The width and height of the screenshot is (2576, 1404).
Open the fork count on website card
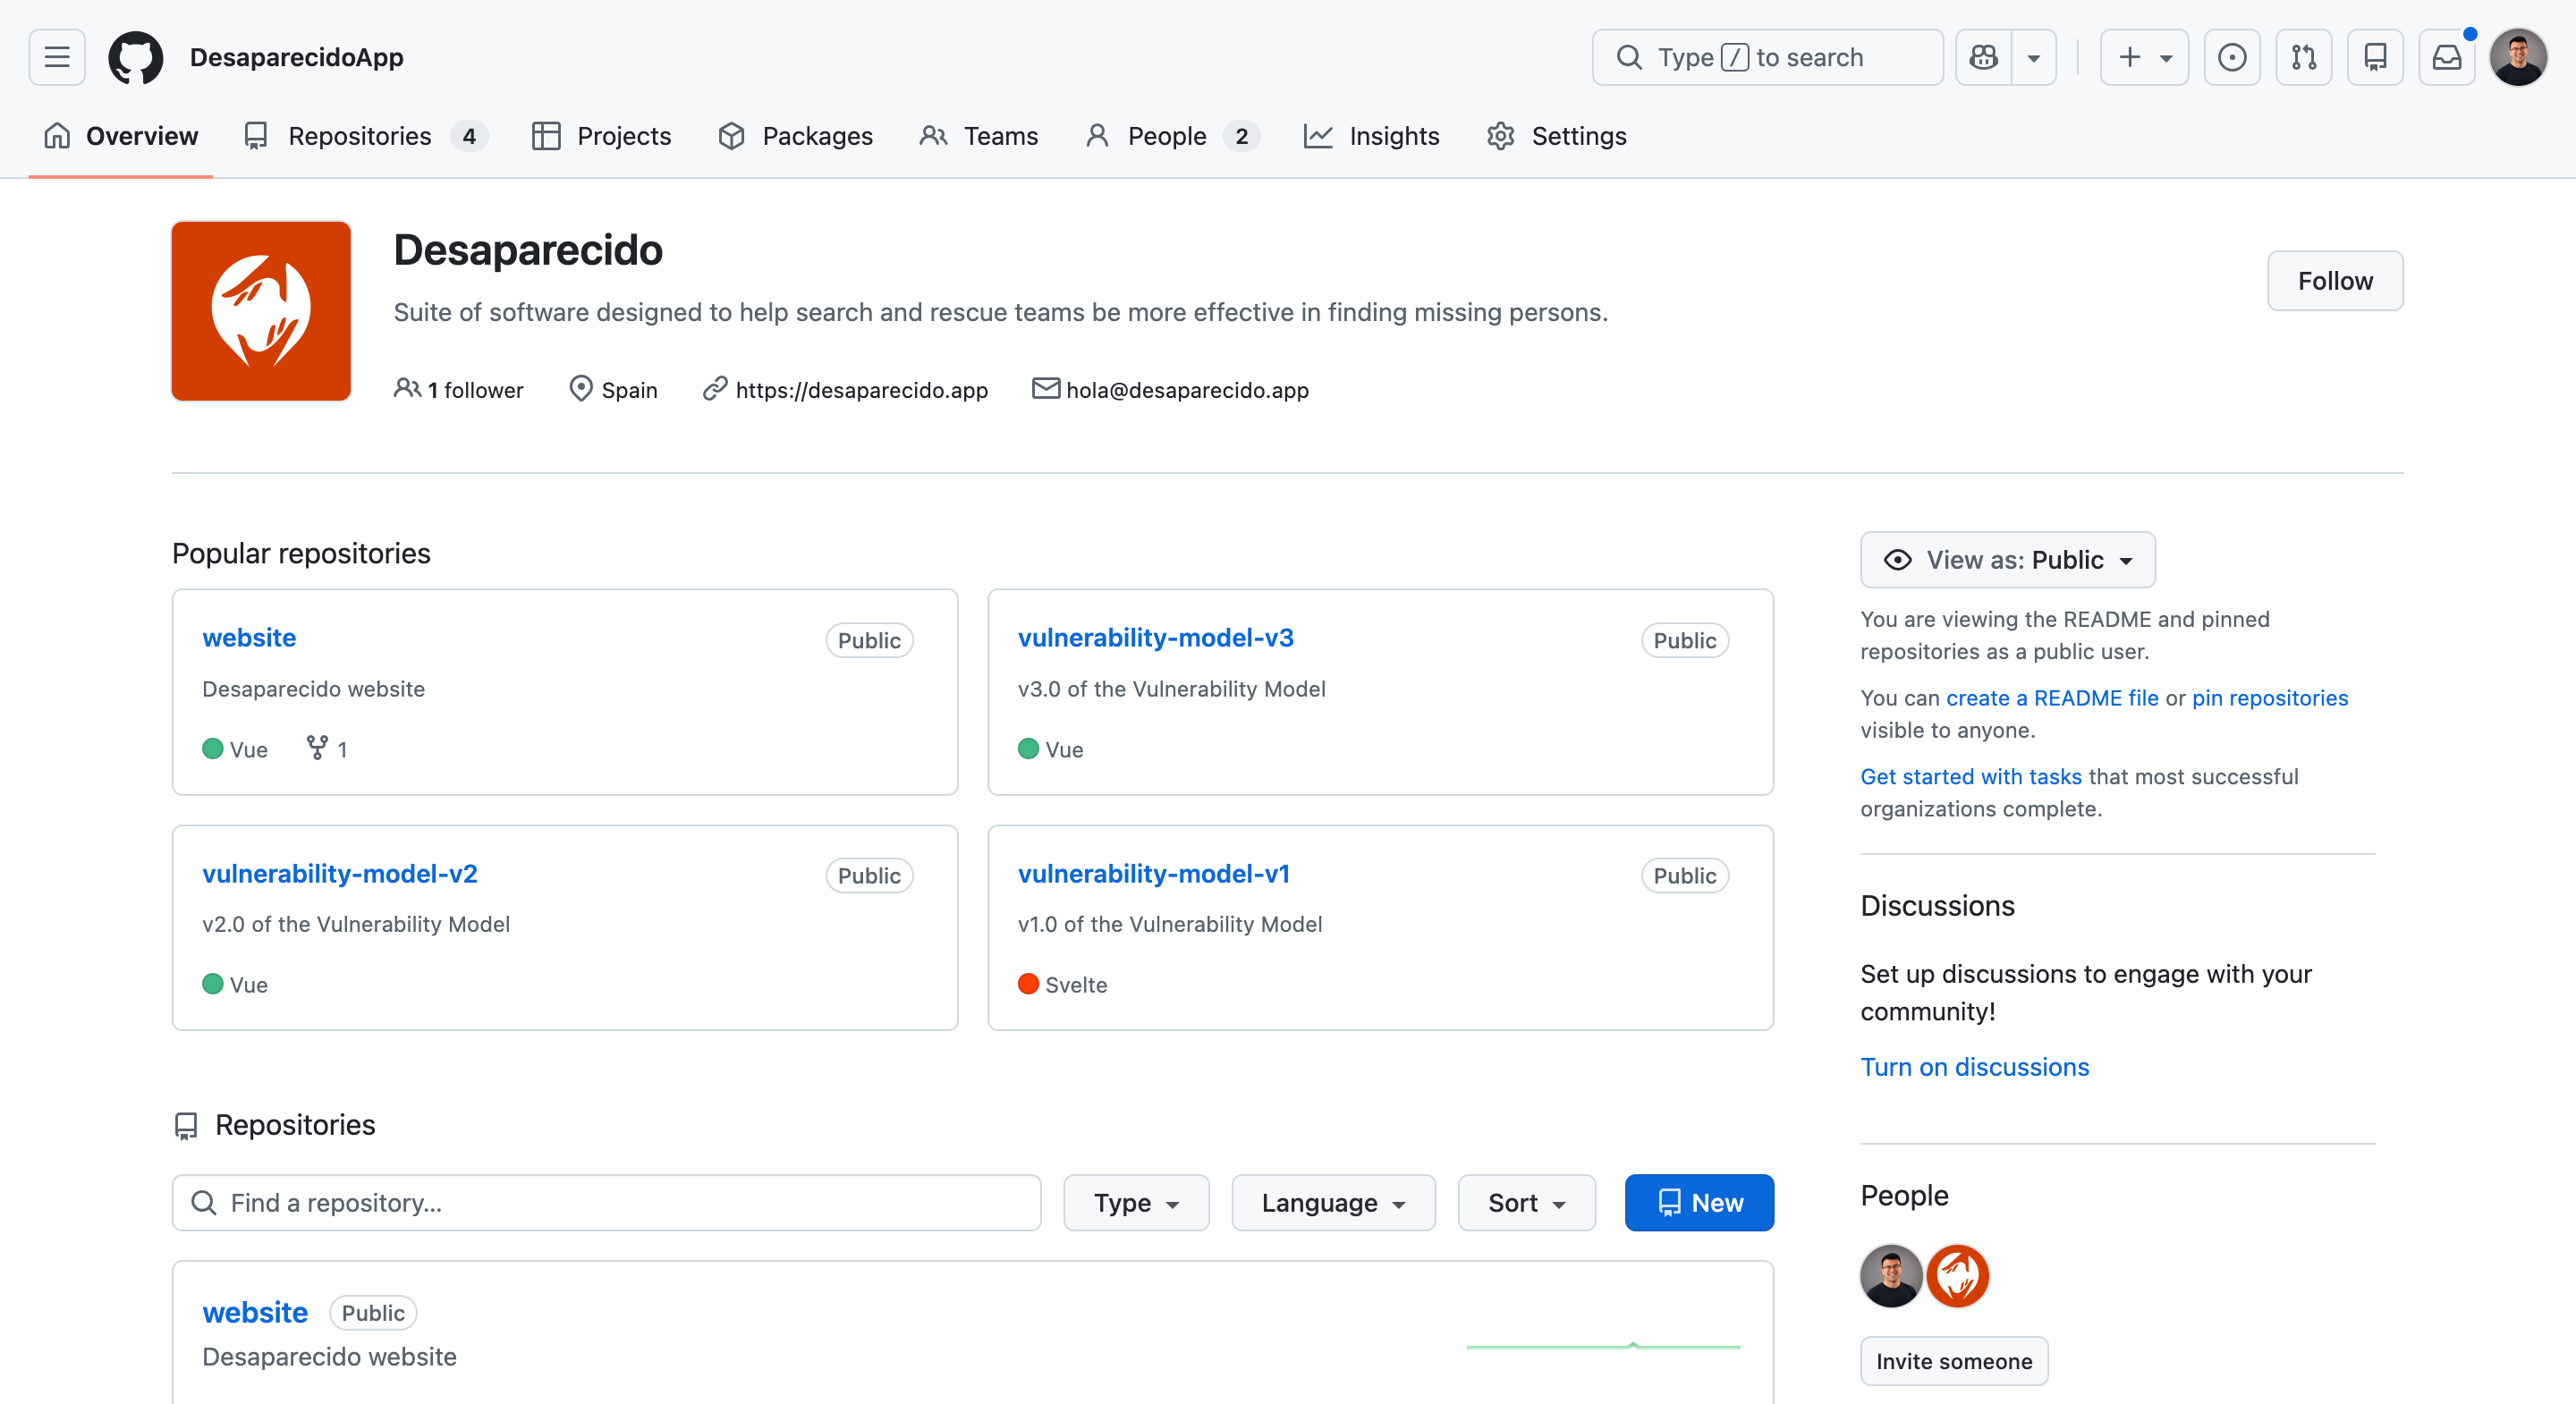tap(327, 749)
